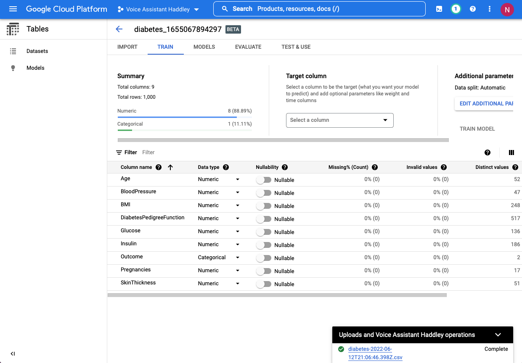This screenshot has height=363, width=522.
Task: Click the back arrow beside dataset name
Action: 119,29
